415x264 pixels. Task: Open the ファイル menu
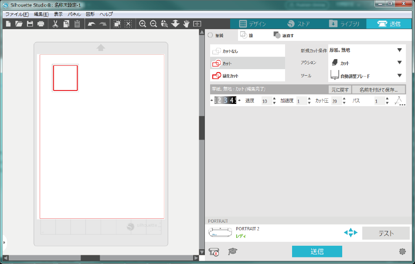17,14
